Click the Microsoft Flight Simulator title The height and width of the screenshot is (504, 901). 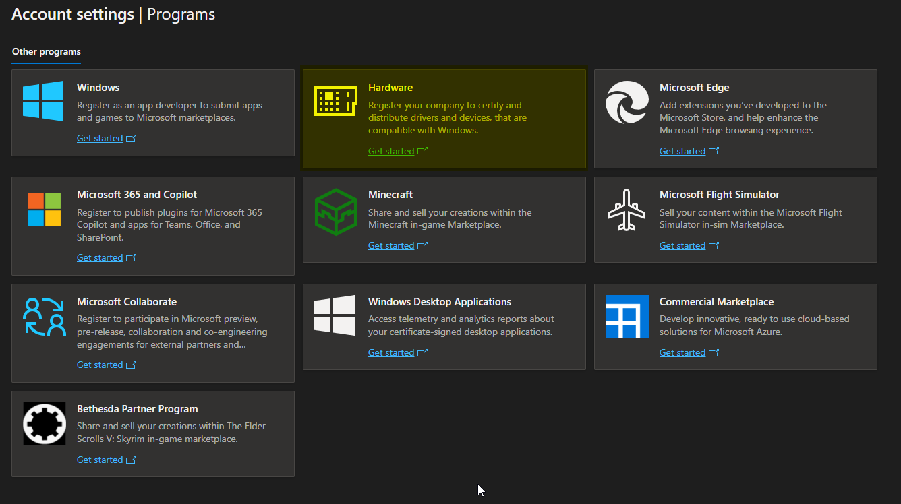(720, 195)
